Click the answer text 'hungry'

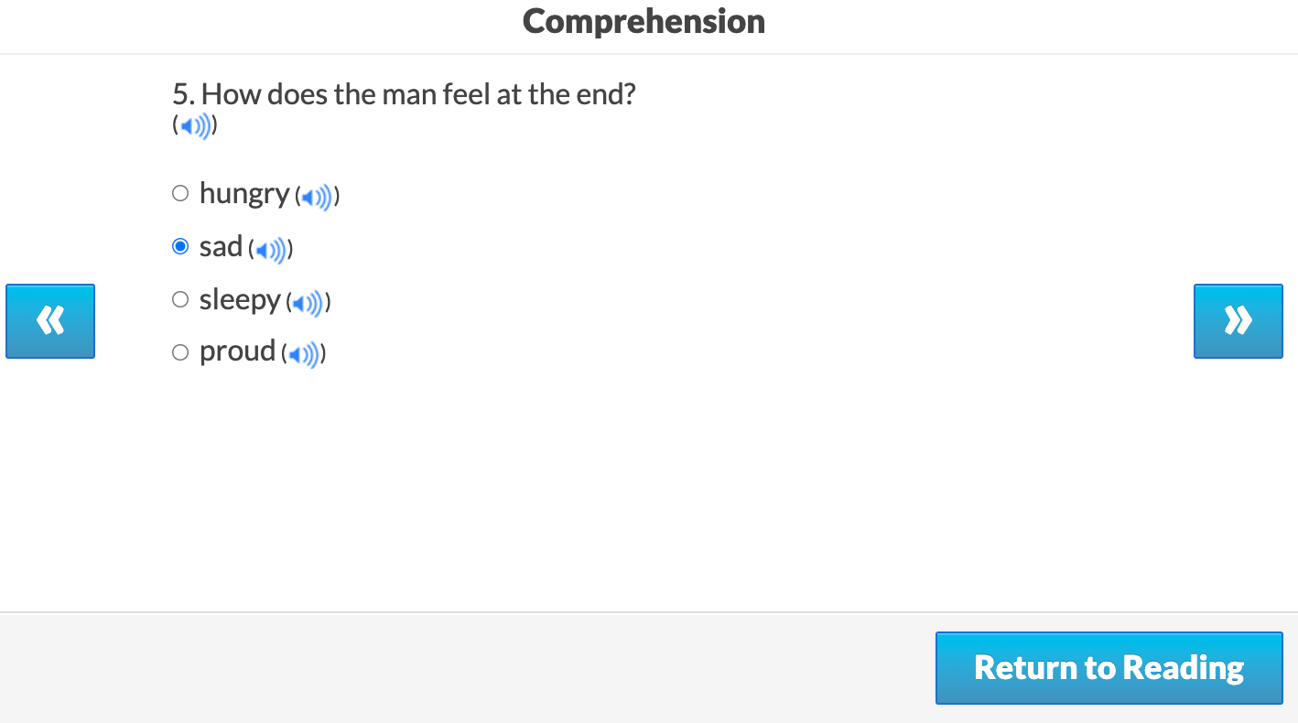pos(244,193)
